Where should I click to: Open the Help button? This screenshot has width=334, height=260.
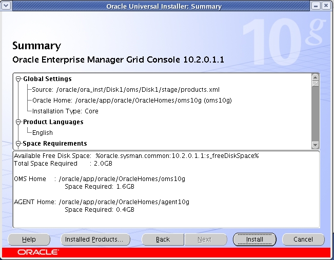point(29,239)
